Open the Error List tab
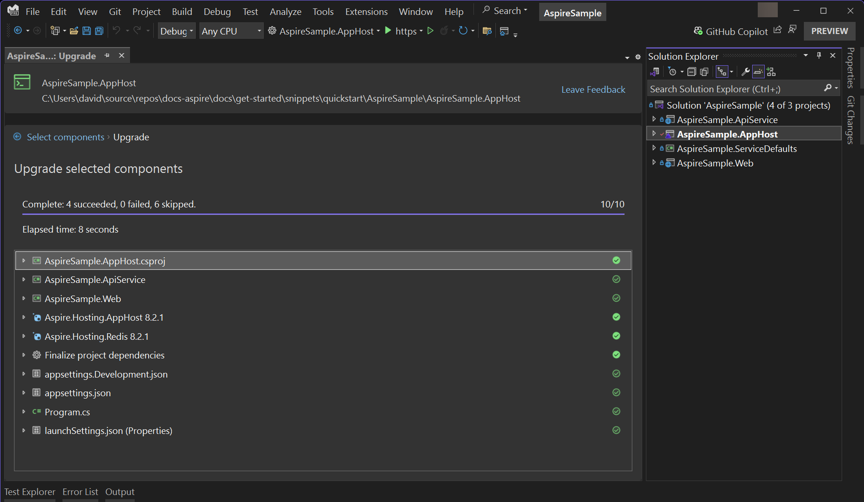 tap(80, 492)
